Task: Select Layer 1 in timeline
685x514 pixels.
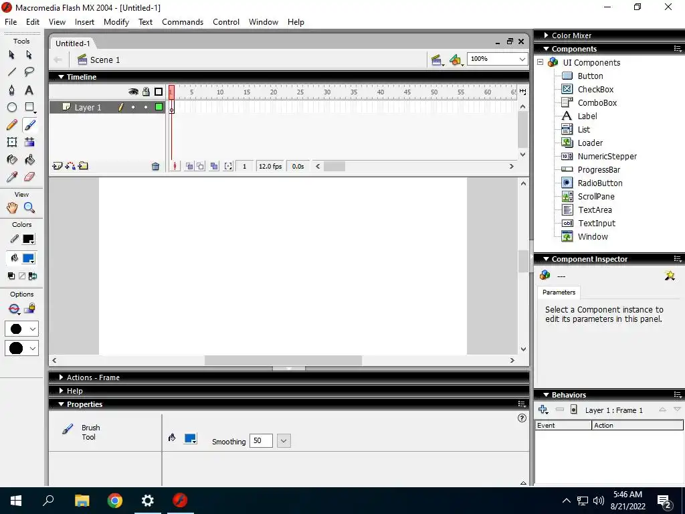Action: pyautogui.click(x=88, y=108)
